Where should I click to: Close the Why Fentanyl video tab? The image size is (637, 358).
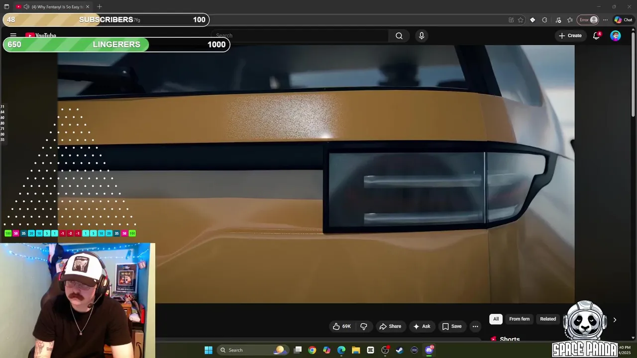coord(88,6)
